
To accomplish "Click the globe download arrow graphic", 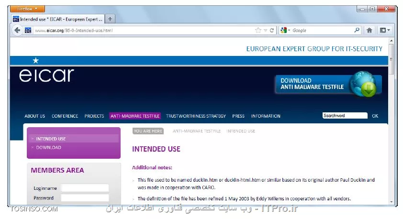I will coord(364,84).
